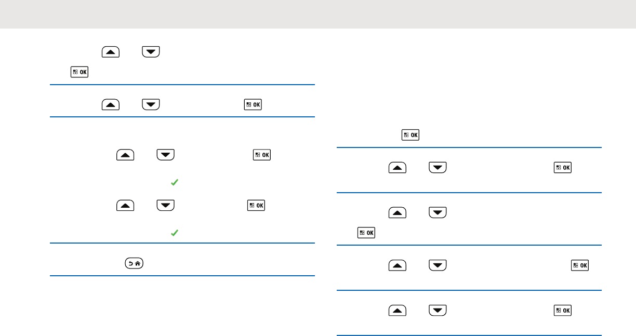
Task: Click the lower green checkmark above back/home icon
Action: click(x=175, y=234)
